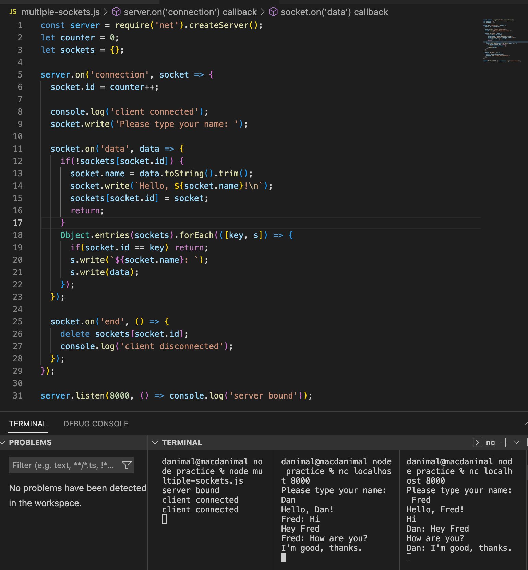
Task: Click 'client disconnected' string on line 27
Action: point(172,346)
